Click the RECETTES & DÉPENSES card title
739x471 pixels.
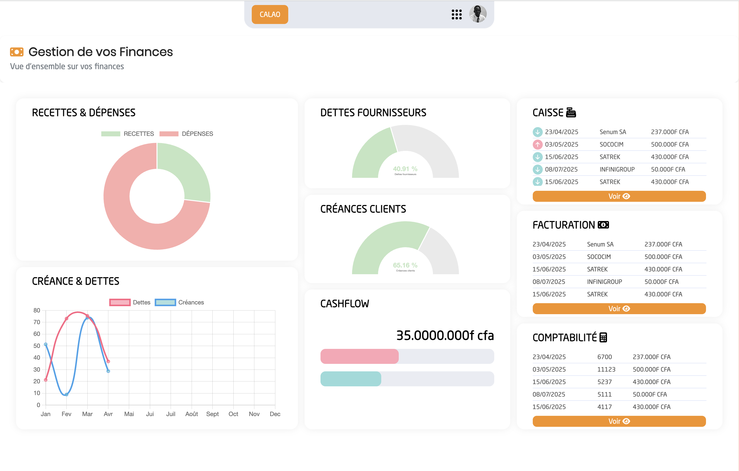(x=83, y=113)
